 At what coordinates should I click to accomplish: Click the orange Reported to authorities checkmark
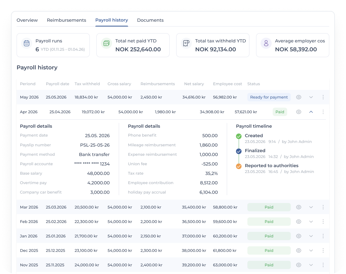pos(239,166)
